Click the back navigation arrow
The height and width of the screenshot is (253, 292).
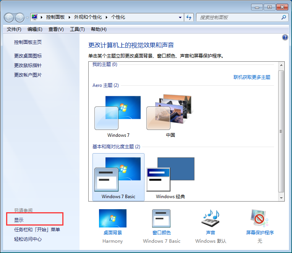click(x=9, y=18)
